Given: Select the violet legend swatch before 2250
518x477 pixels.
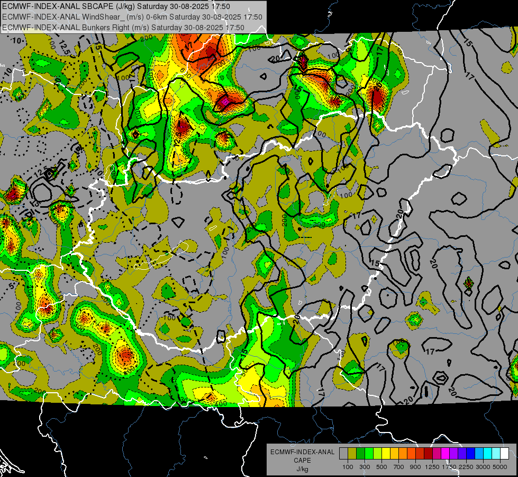Looking at the screenshot, I should pyautogui.click(x=462, y=453).
